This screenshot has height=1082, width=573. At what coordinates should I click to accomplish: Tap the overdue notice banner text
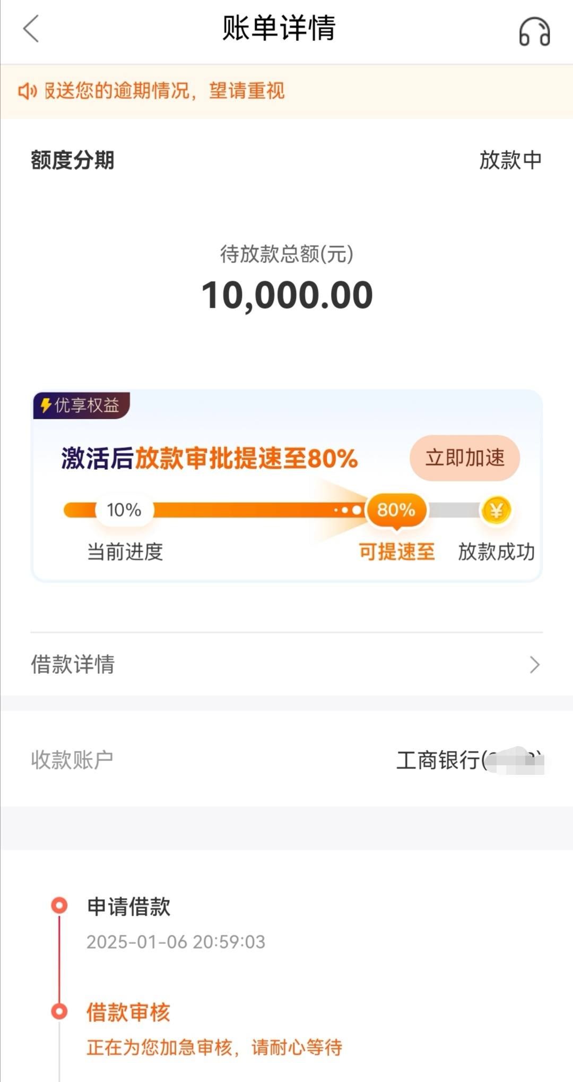pos(164,91)
